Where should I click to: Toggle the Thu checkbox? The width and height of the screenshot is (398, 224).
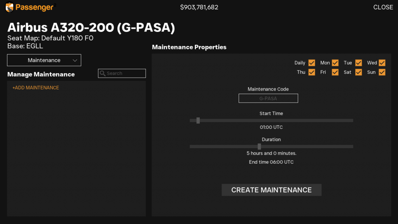(x=311, y=72)
